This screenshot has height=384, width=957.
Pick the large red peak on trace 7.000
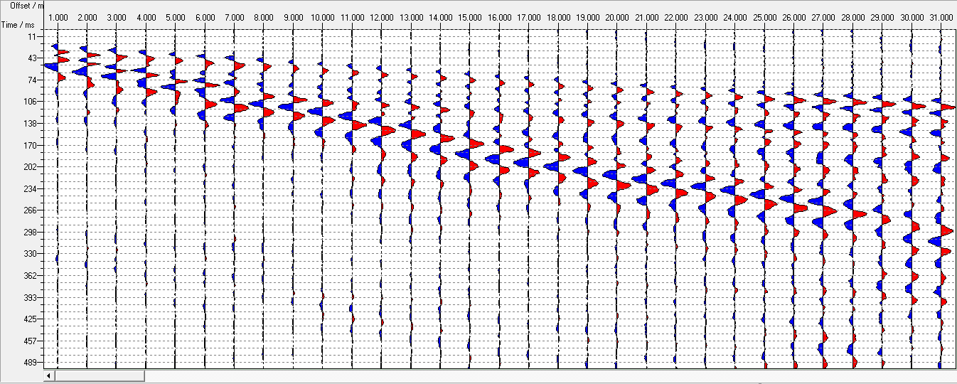(x=240, y=107)
